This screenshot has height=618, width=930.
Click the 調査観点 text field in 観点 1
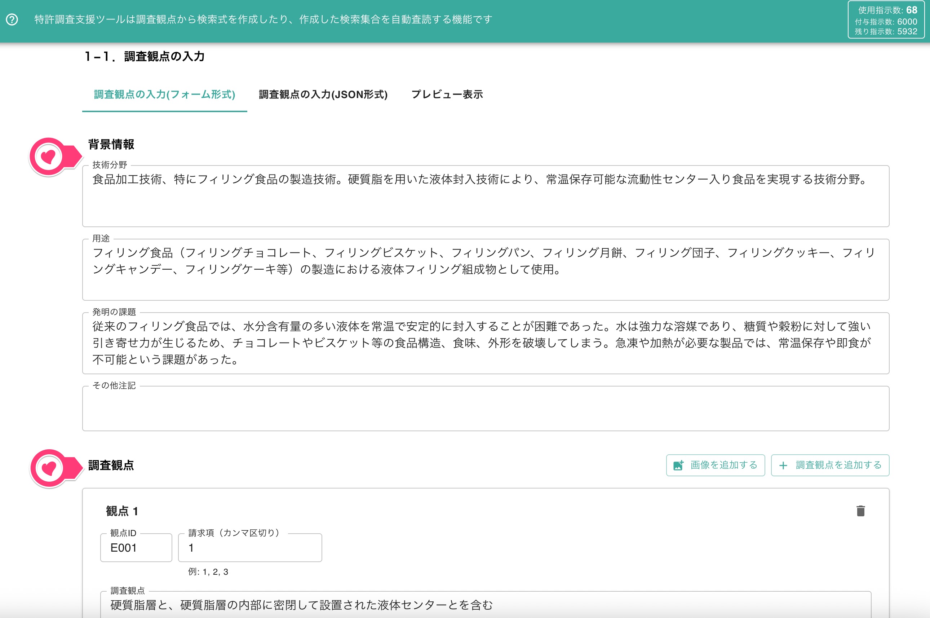click(x=486, y=605)
